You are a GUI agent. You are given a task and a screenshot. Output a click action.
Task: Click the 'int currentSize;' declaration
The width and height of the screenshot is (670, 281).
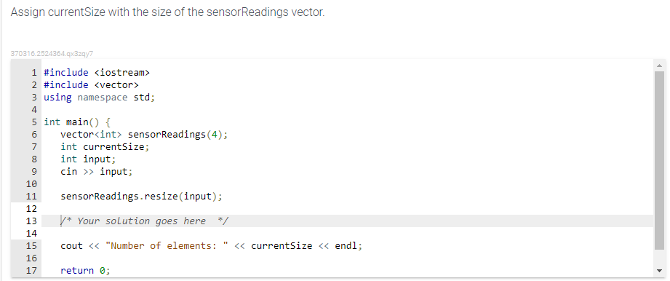tap(105, 147)
